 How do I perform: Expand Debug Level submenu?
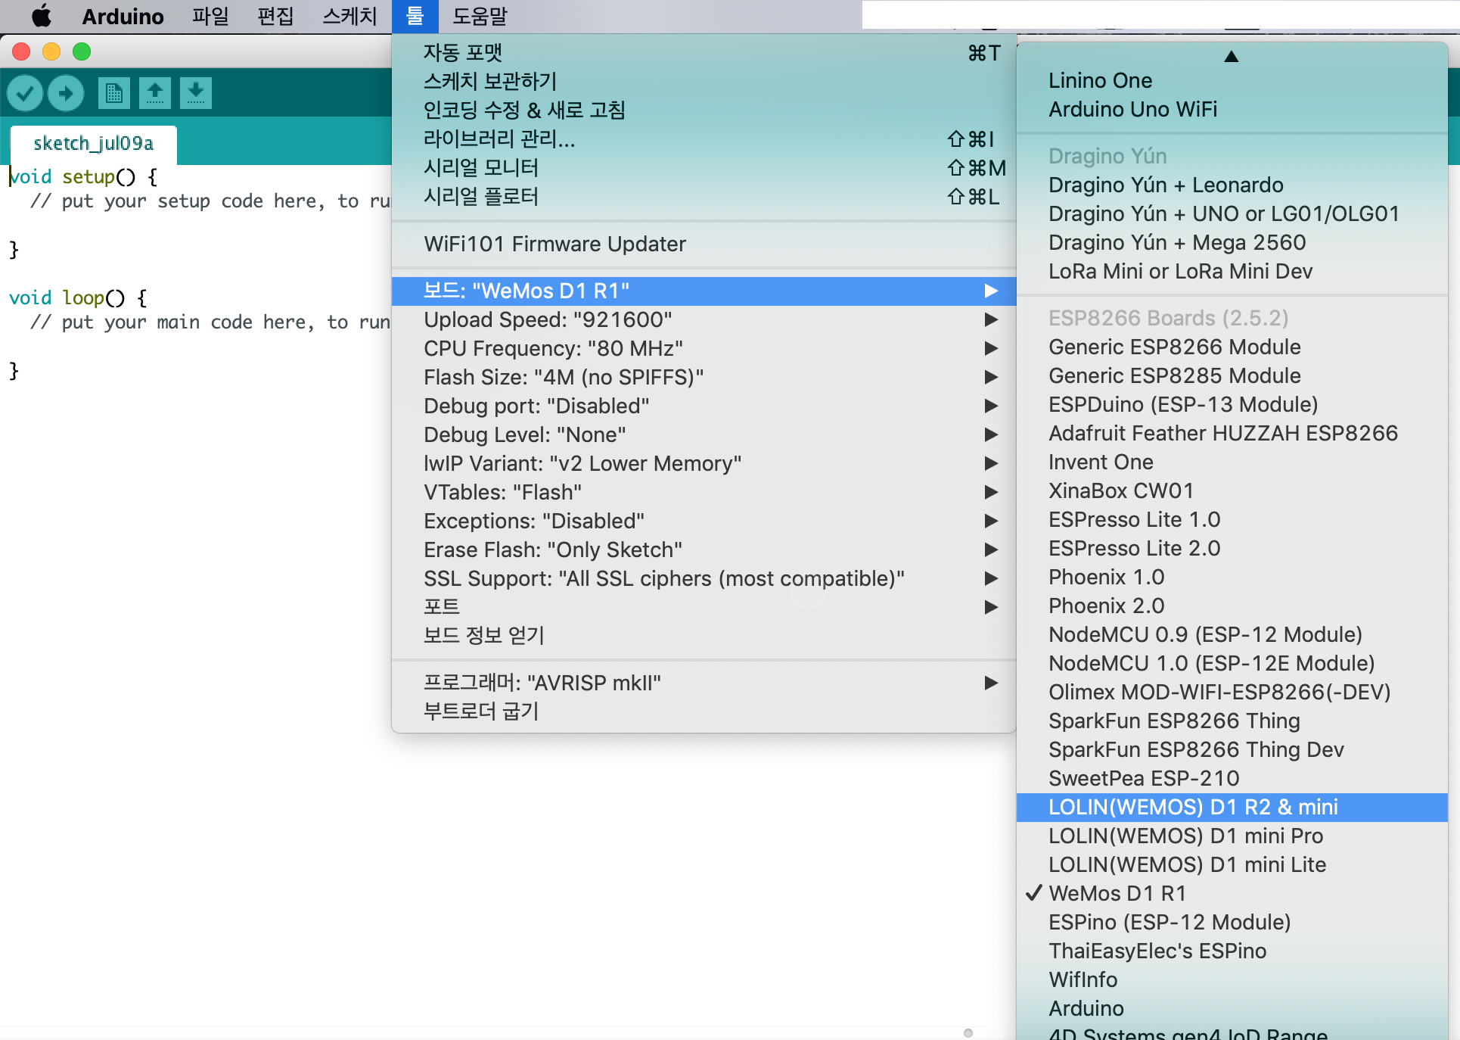coord(704,434)
